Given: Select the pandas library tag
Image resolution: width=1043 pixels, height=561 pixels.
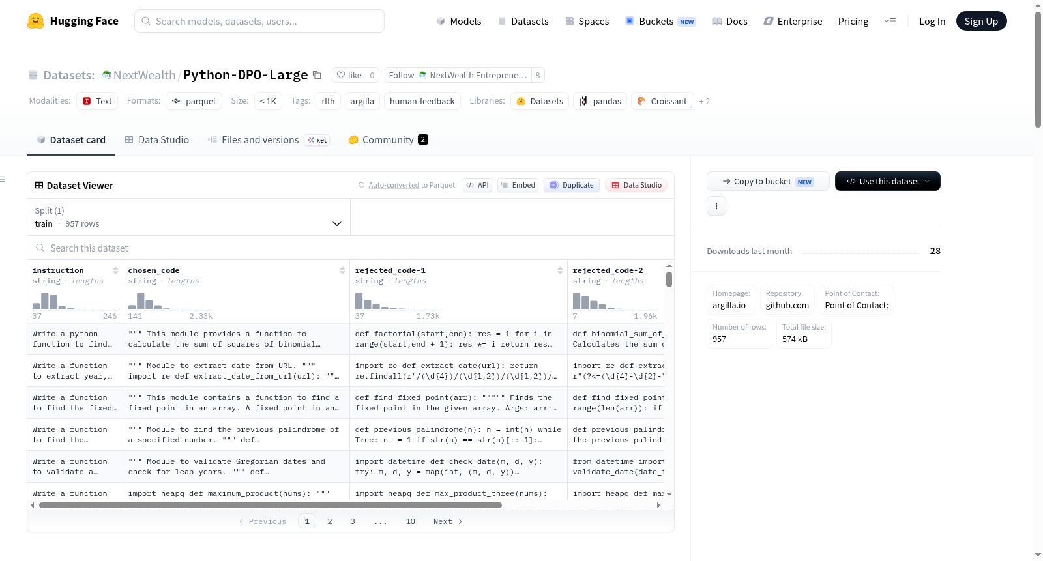Looking at the screenshot, I should [600, 101].
